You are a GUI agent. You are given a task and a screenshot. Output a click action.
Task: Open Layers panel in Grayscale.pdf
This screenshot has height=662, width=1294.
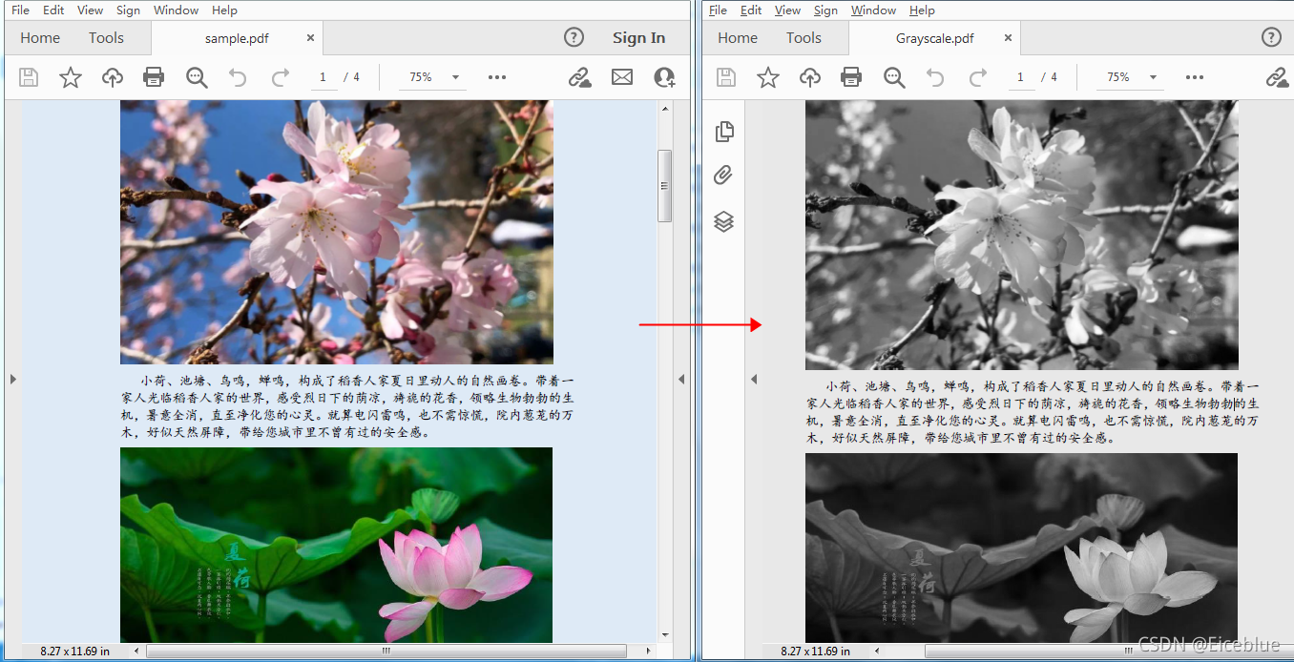723,221
